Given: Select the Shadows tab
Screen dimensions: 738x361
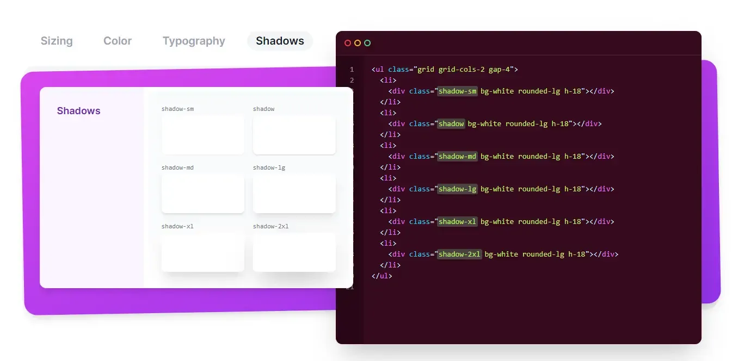Looking at the screenshot, I should [280, 41].
